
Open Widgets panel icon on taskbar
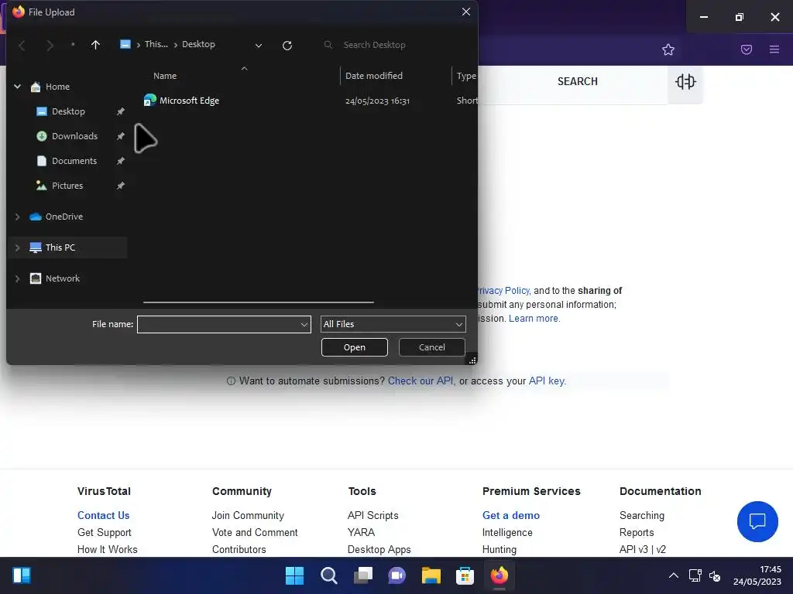coord(22,575)
